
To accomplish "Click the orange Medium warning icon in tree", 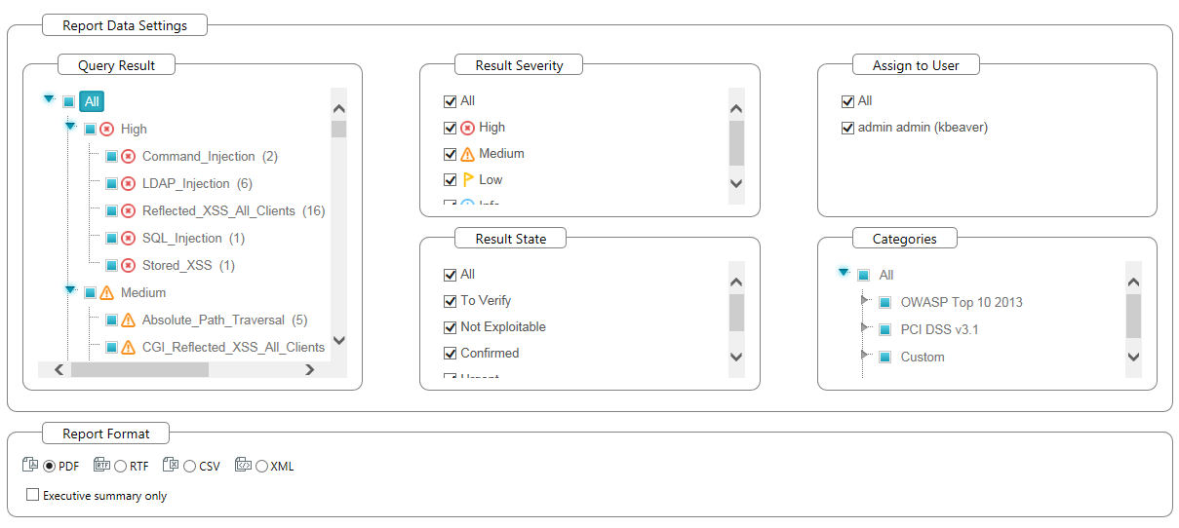I will pyautogui.click(x=106, y=292).
